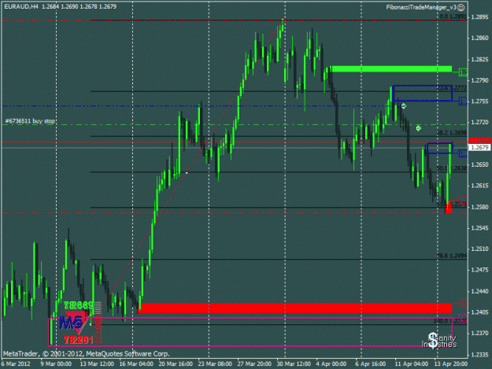Click 1.2335 on the price scale

click(479, 354)
